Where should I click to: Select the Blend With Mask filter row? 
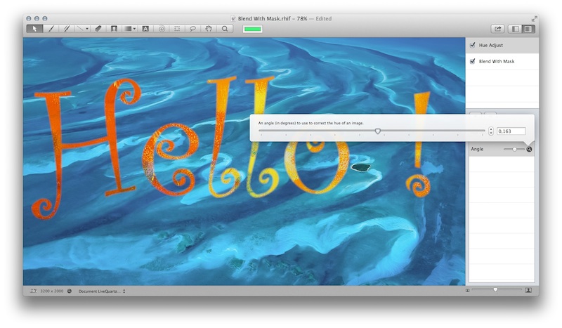coord(506,62)
